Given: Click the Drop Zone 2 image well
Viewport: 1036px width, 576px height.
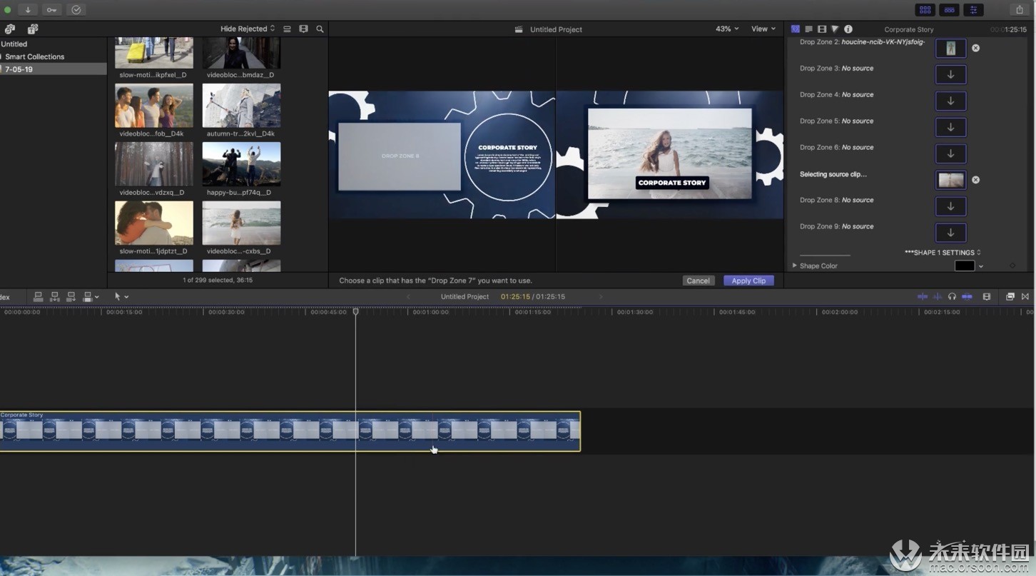Looking at the screenshot, I should (x=950, y=48).
